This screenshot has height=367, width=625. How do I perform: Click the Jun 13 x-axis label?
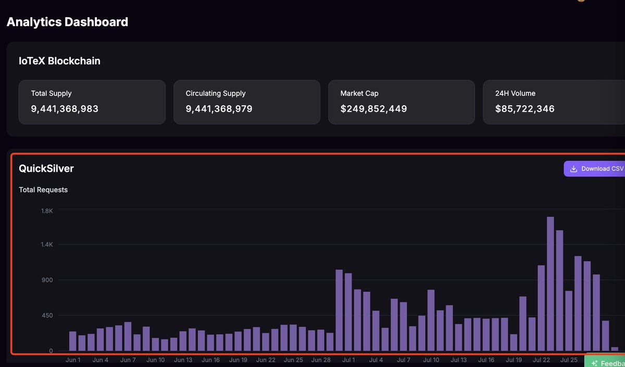click(183, 360)
